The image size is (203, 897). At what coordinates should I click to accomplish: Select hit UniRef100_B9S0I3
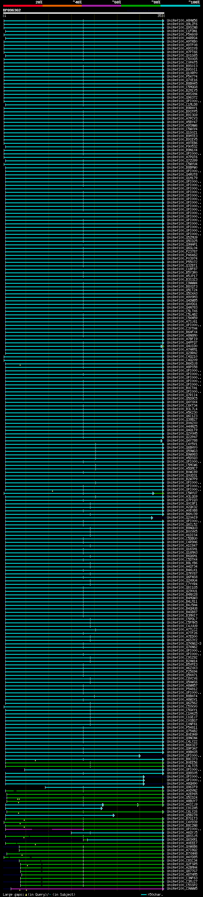pyautogui.click(x=182, y=66)
